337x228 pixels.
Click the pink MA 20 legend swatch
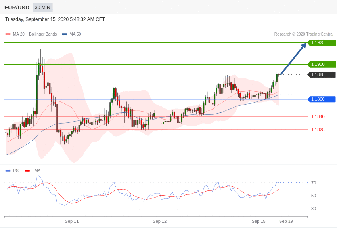[8, 34]
